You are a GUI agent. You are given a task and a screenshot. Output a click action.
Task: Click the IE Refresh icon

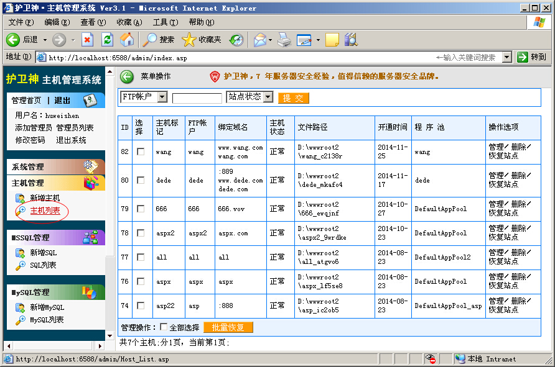coord(107,40)
